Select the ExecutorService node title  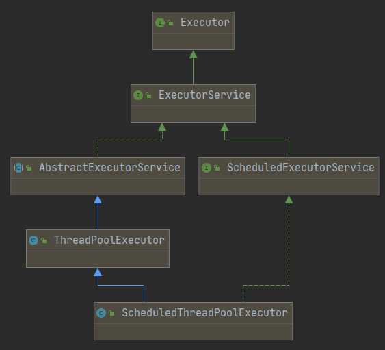pos(204,95)
